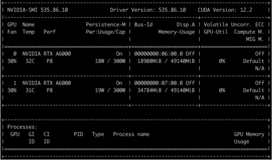Click '0%' GPU-Util in the 34784MiB row
This screenshot has height=160, width=273.
[x=222, y=90]
